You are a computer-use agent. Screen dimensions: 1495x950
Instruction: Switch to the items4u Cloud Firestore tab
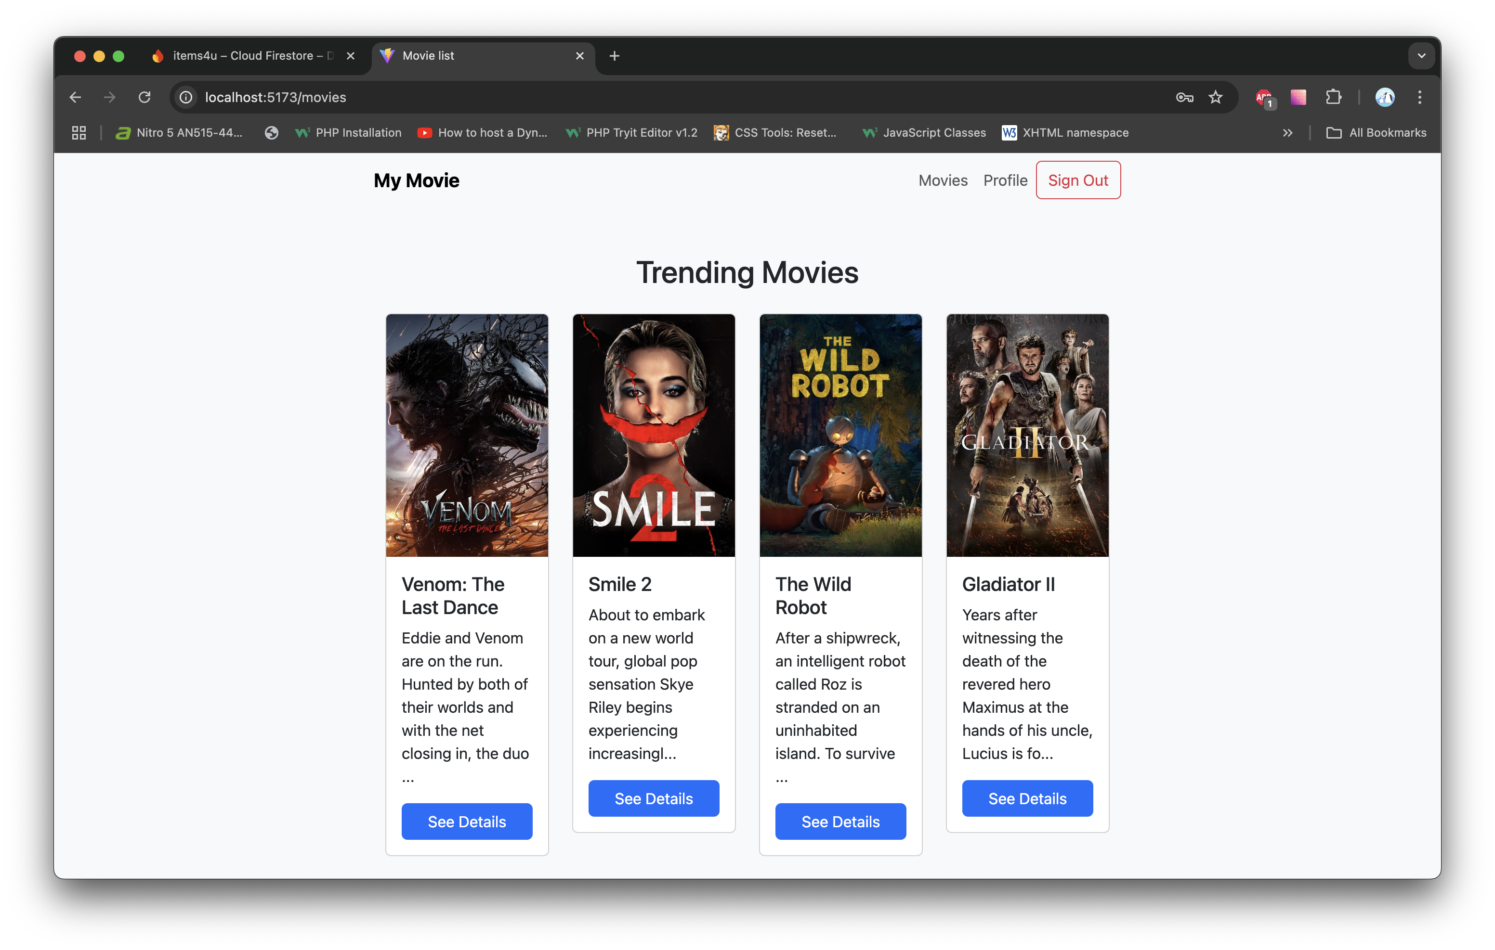click(249, 55)
